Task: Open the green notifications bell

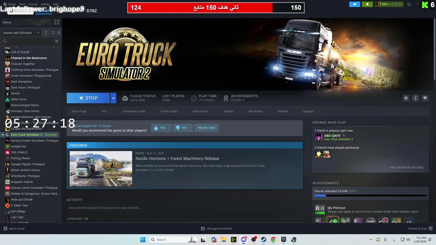Action: coord(367,4)
